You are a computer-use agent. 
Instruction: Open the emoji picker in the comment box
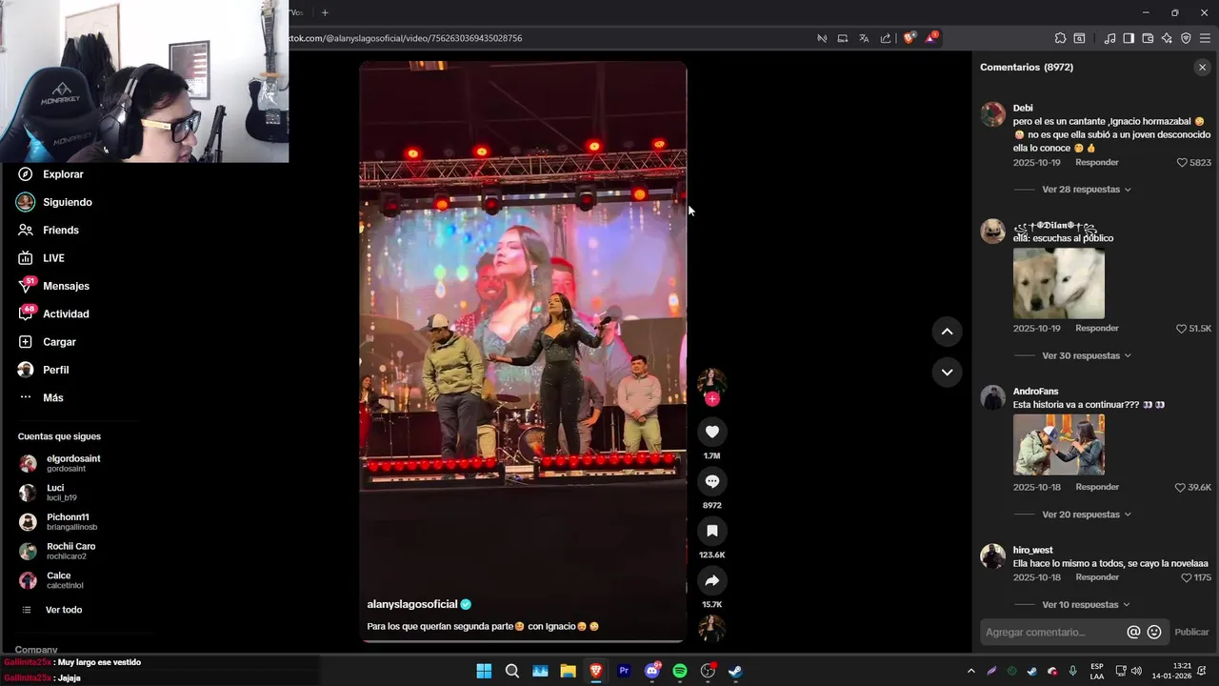pyautogui.click(x=1154, y=632)
